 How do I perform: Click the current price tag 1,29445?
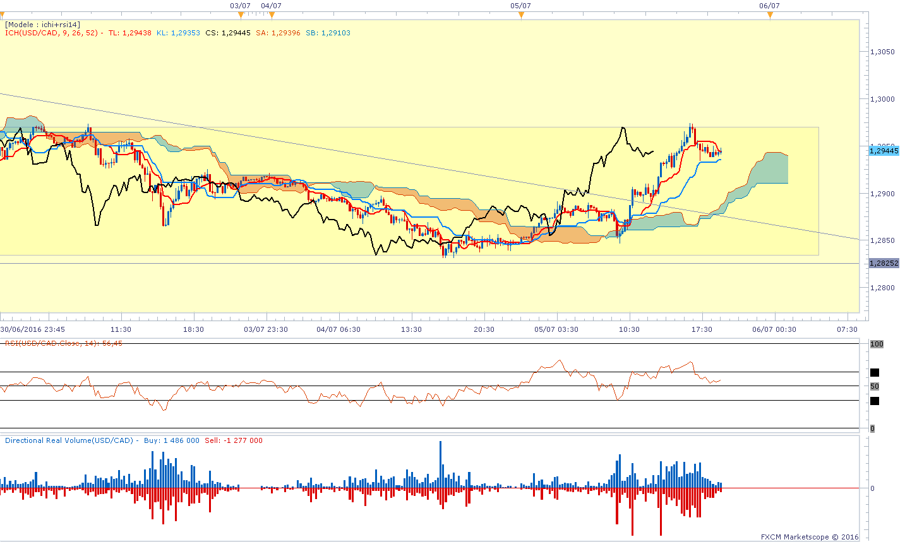coord(884,151)
